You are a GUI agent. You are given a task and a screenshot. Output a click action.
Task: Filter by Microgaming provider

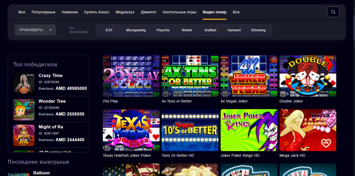(136, 30)
